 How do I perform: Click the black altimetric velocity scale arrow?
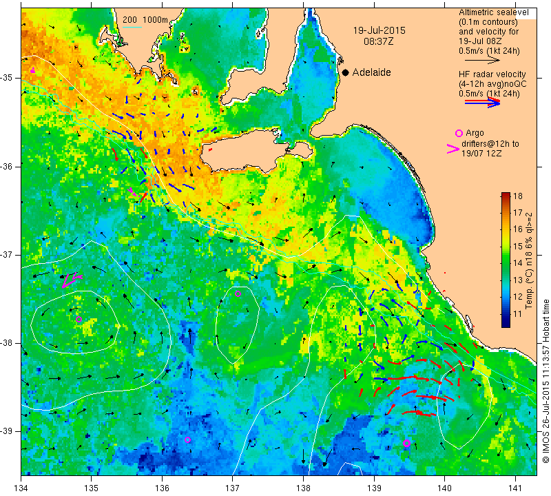click(483, 61)
